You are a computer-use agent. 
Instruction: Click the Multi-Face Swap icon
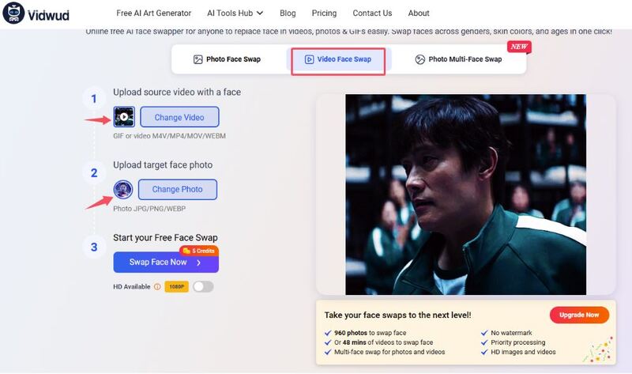(x=420, y=60)
